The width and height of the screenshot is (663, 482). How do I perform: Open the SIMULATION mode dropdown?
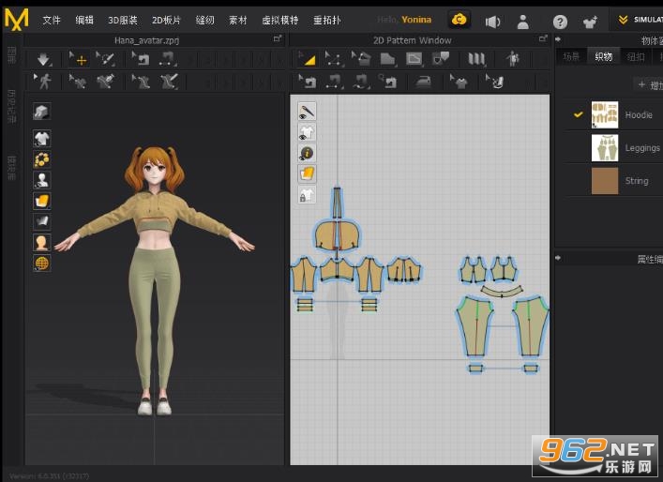tap(639, 20)
